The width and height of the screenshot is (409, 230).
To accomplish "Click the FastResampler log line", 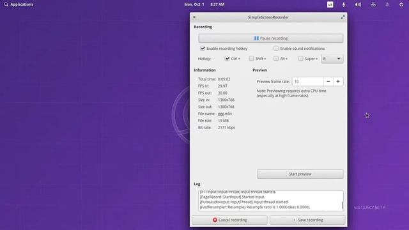I will (255, 207).
